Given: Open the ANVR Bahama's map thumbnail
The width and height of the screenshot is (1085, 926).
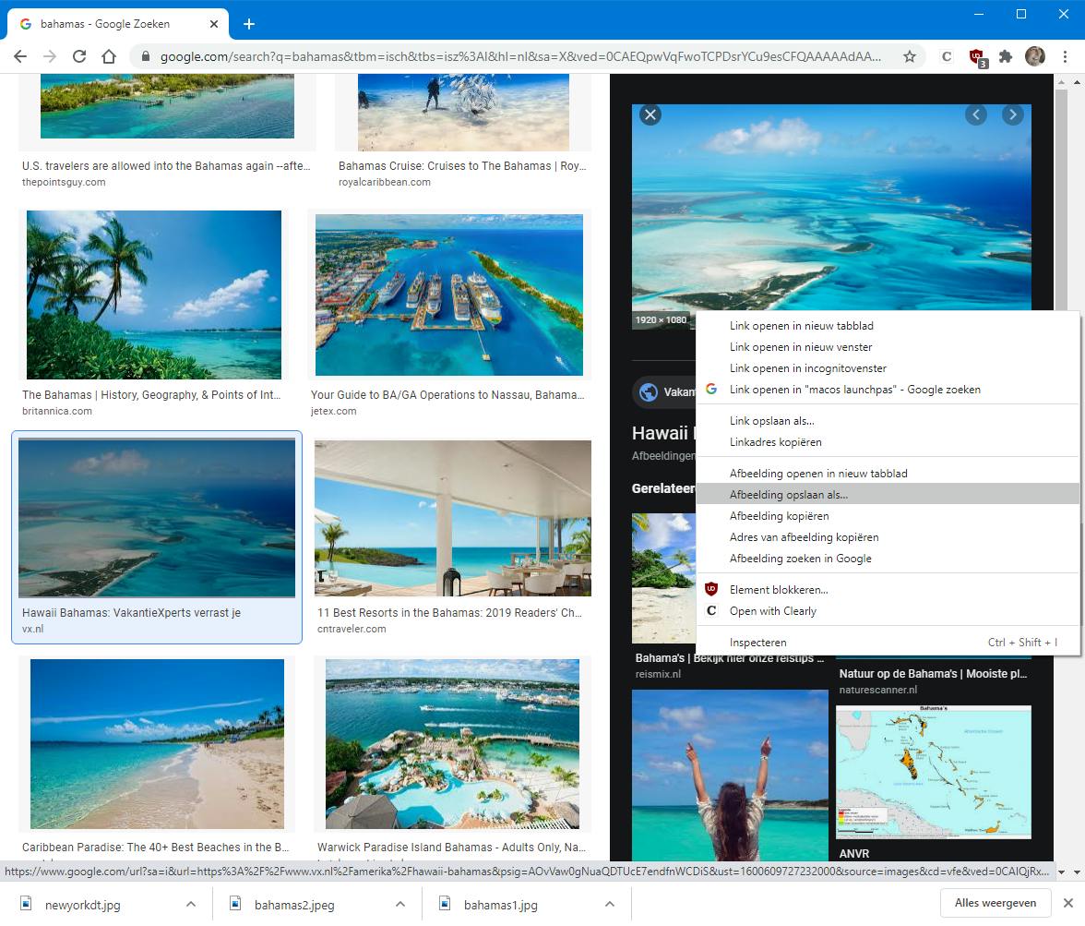Looking at the screenshot, I should coord(934,772).
